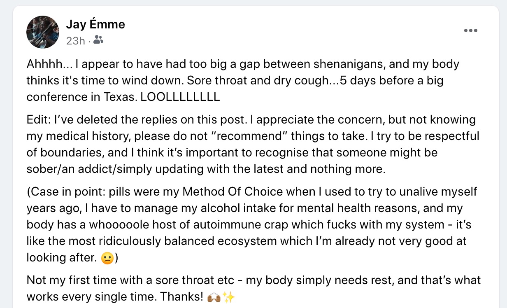The width and height of the screenshot is (507, 308).
Task: Click the word Texas in the post
Action: (x=121, y=97)
